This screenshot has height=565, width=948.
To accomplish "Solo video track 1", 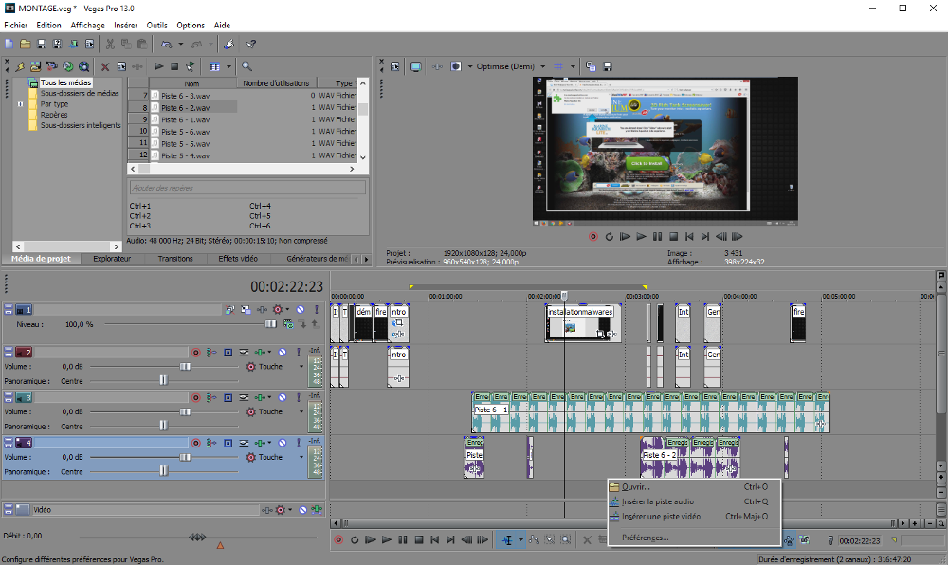I will point(316,309).
